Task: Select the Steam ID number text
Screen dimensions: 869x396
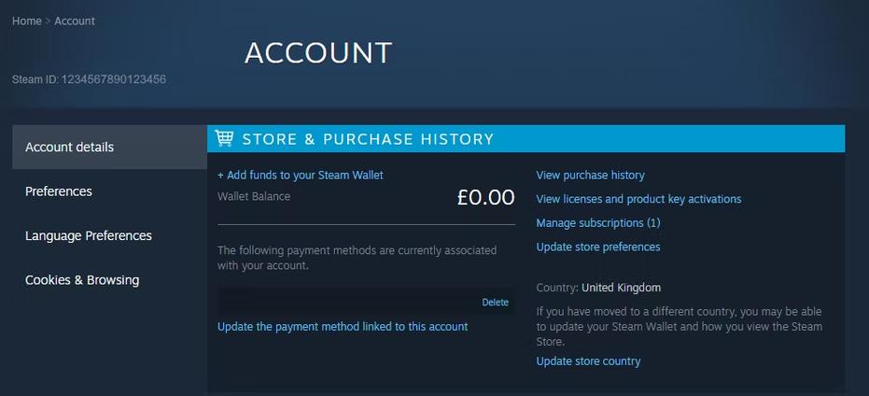Action: (x=113, y=79)
